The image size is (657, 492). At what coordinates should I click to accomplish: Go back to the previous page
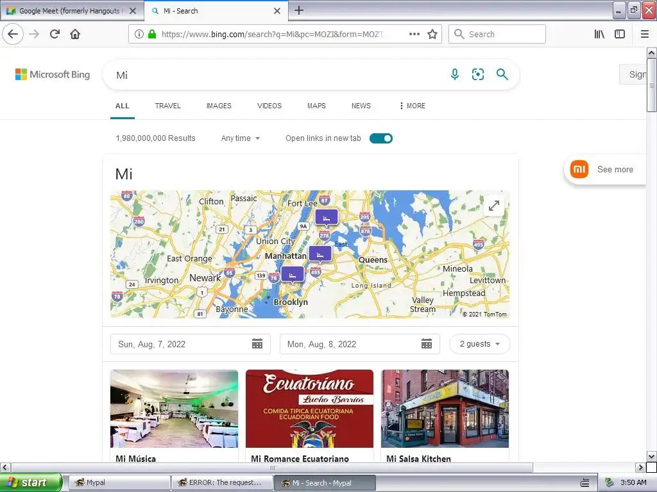pyautogui.click(x=13, y=34)
